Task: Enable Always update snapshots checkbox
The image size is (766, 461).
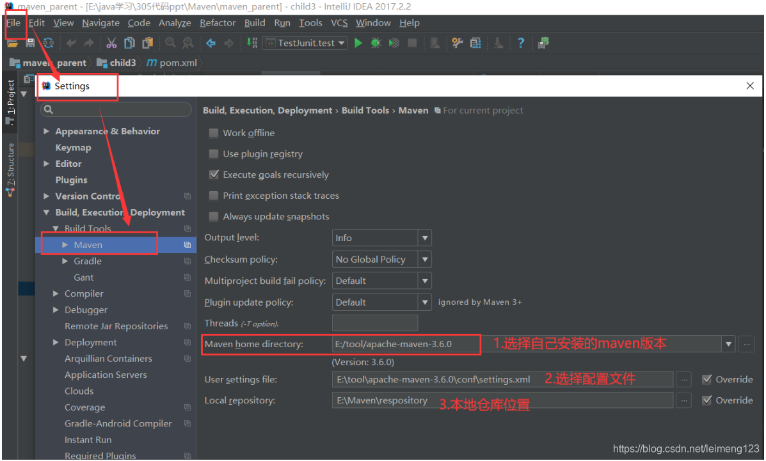Action: 214,216
